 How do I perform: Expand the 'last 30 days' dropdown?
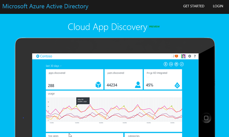pyautogui.click(x=54, y=66)
